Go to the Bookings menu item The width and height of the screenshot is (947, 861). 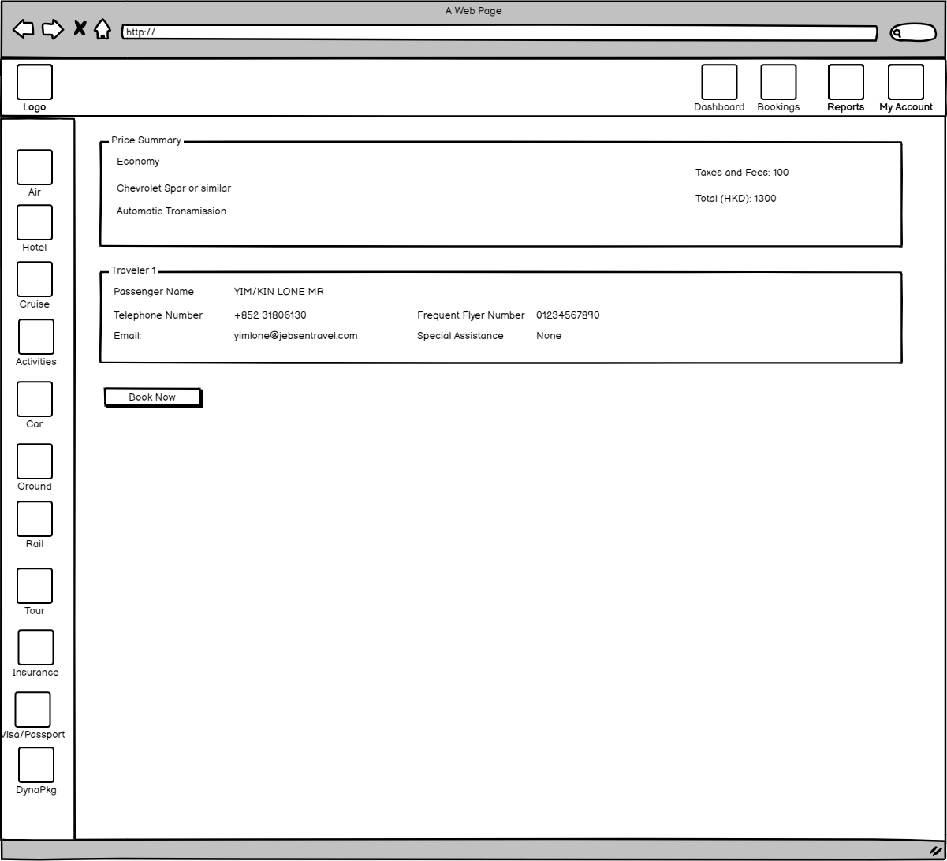pos(778,82)
